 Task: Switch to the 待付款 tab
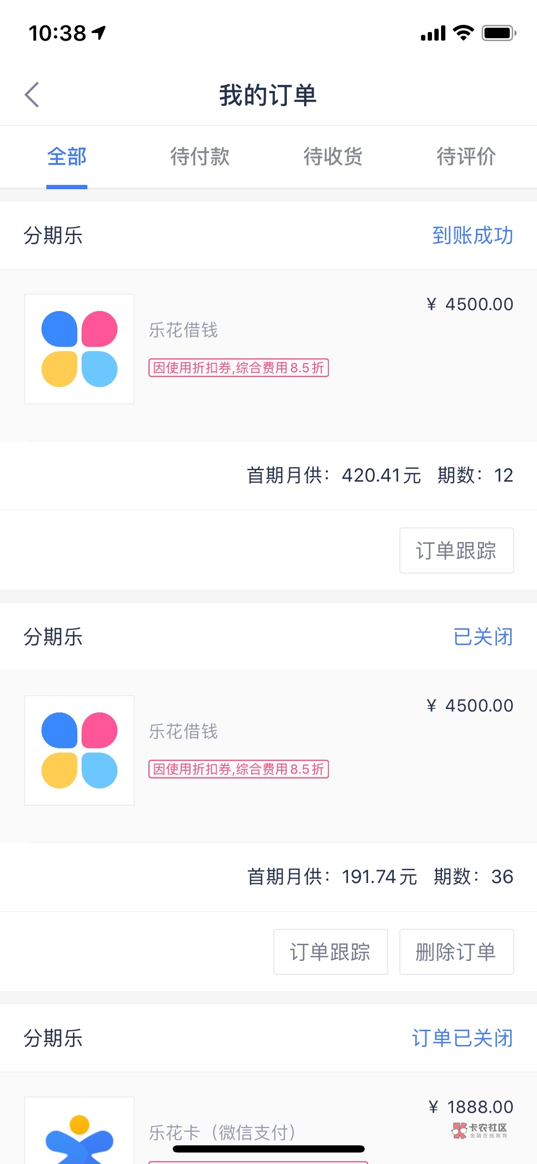pos(200,157)
